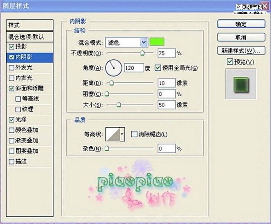Enable the 渐变叠加 checkbox

(11, 141)
